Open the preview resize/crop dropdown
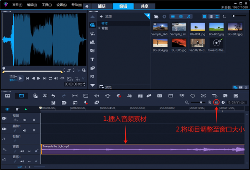250x170 pixels. point(70,79)
